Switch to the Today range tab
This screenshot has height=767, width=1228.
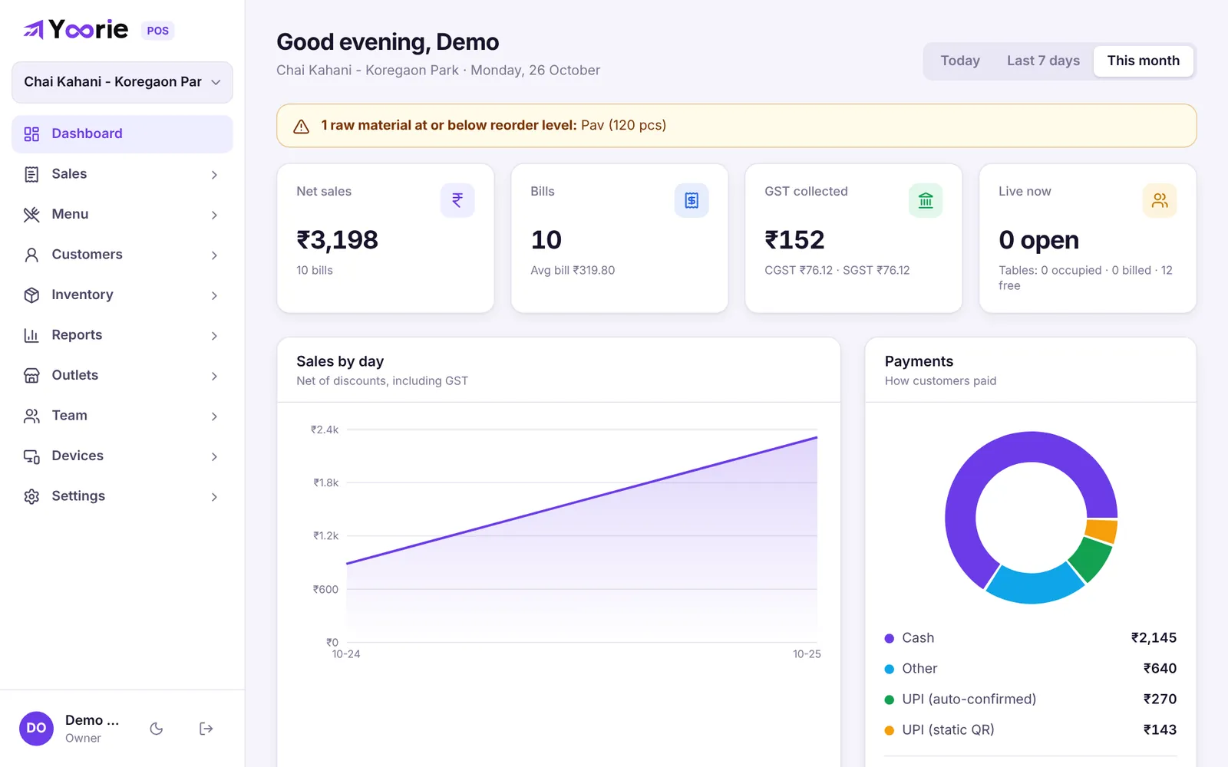(960, 61)
